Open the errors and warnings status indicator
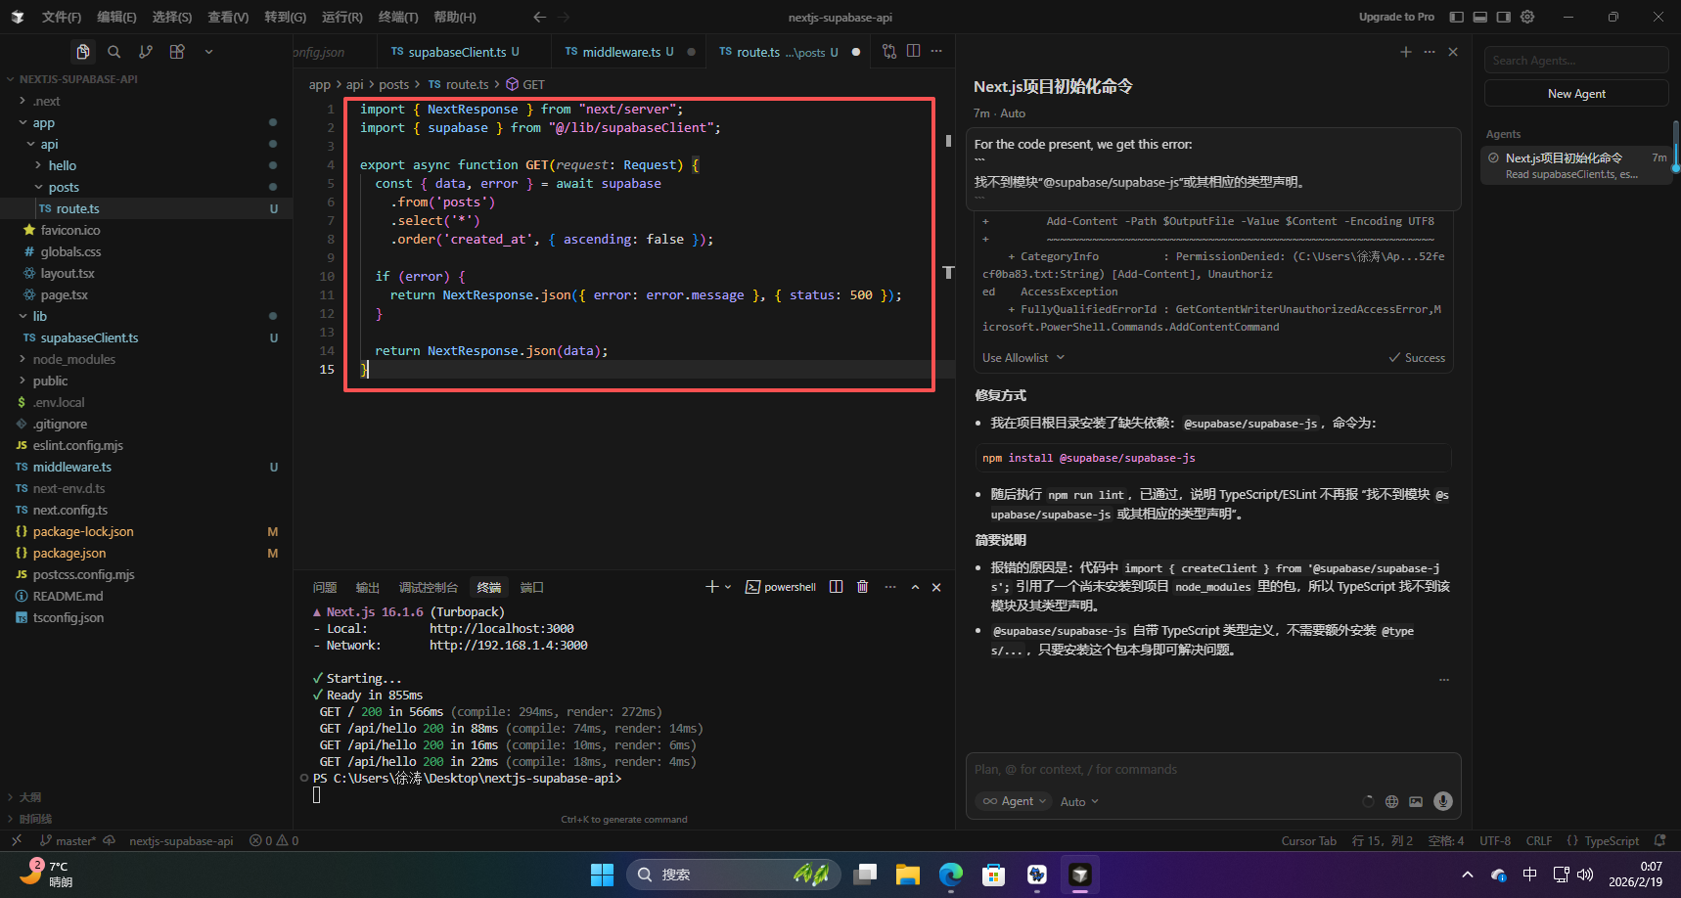 274,840
